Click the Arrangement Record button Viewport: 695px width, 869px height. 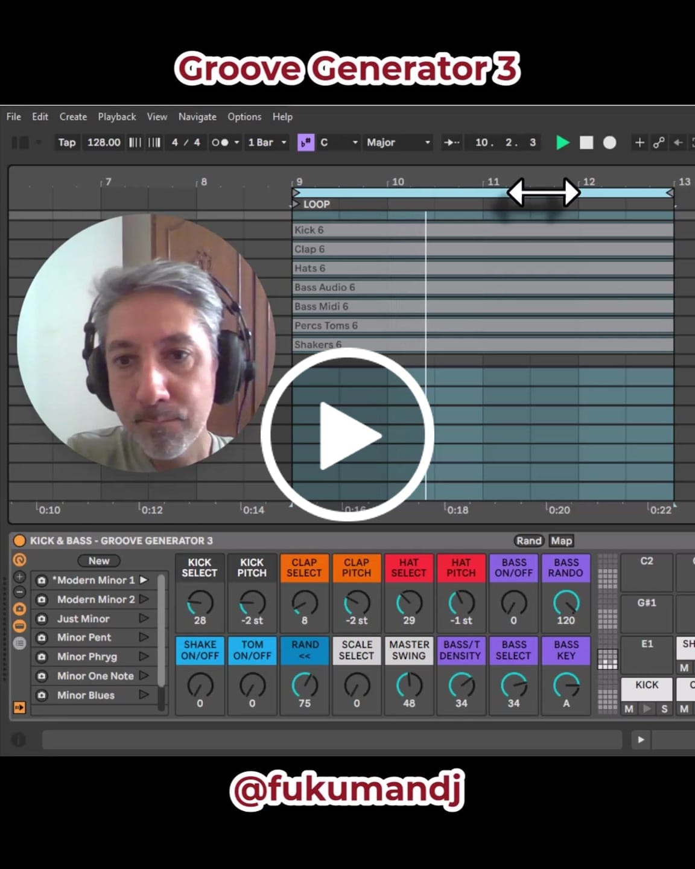(x=610, y=142)
